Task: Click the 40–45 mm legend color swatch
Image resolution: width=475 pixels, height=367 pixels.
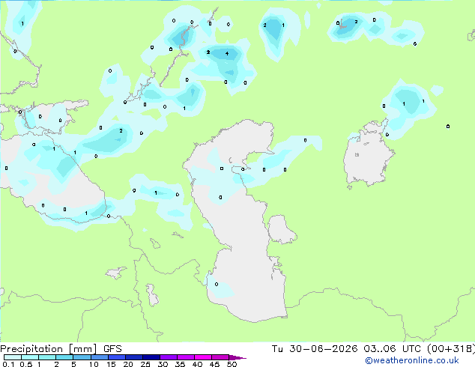Action: click(203, 357)
